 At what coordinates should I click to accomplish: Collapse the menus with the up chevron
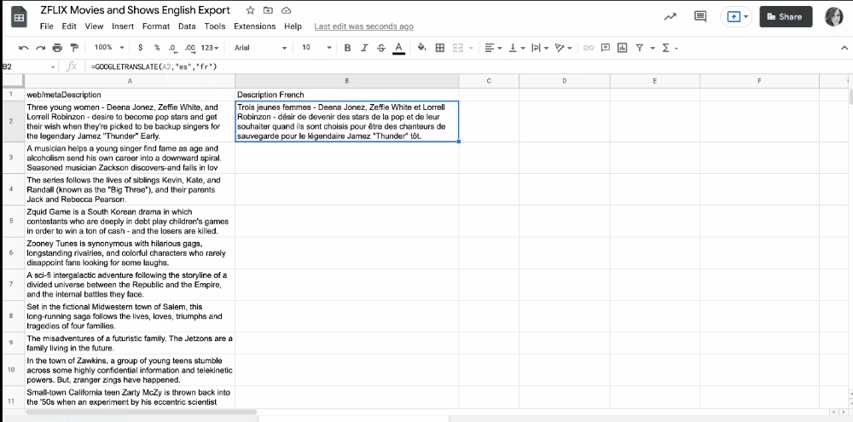[x=844, y=48]
